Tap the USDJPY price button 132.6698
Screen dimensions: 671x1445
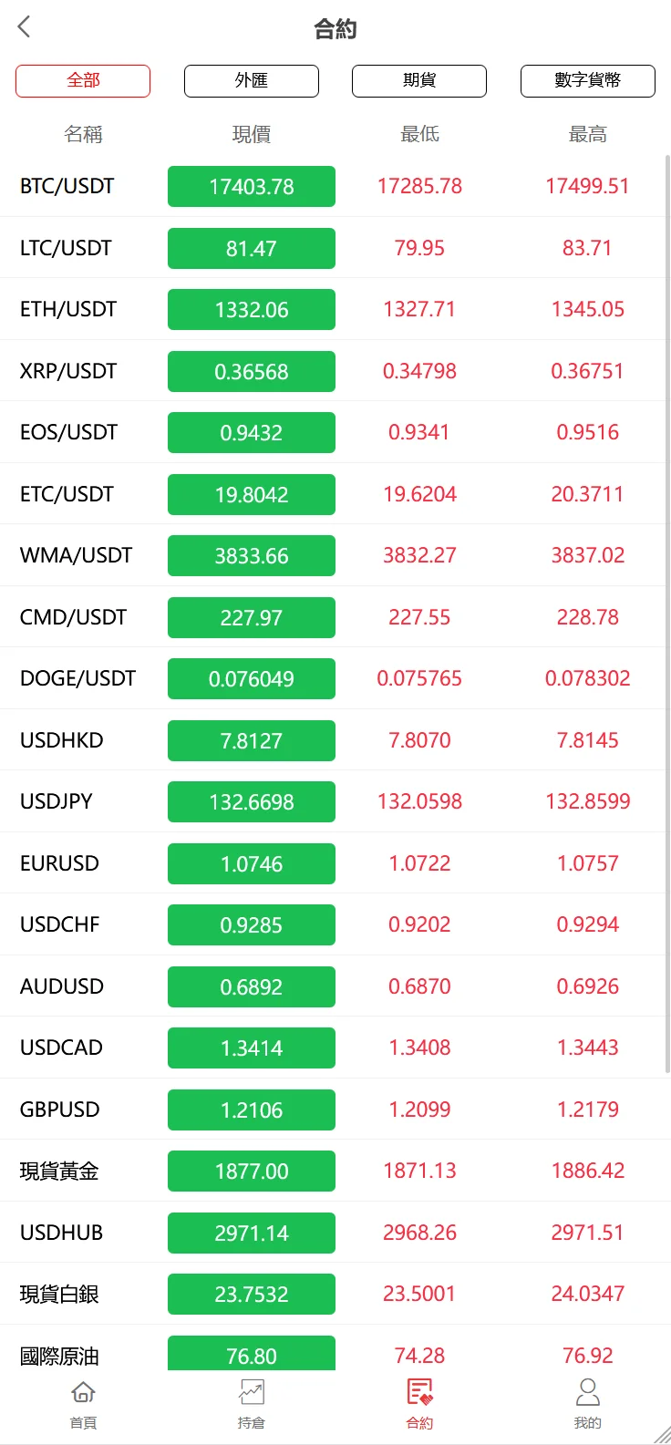[252, 802]
